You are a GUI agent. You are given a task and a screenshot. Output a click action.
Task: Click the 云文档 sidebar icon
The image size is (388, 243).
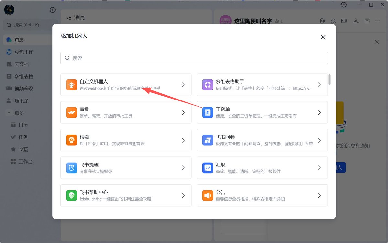[x=9, y=64]
